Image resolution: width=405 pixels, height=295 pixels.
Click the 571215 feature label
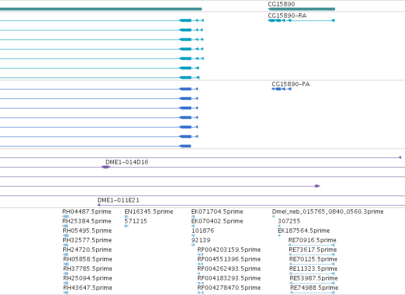[136, 221]
